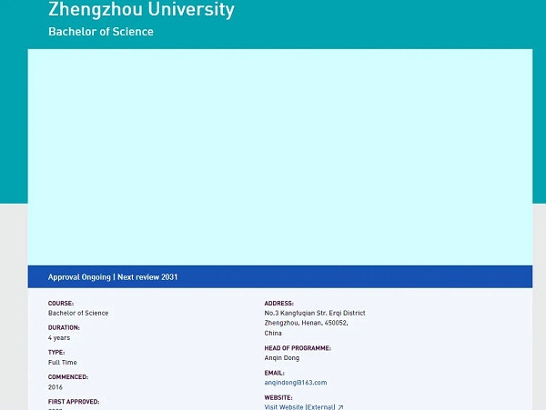Image resolution: width=546 pixels, height=410 pixels.
Task: Select the 2016 commenced year value
Action: (56, 386)
